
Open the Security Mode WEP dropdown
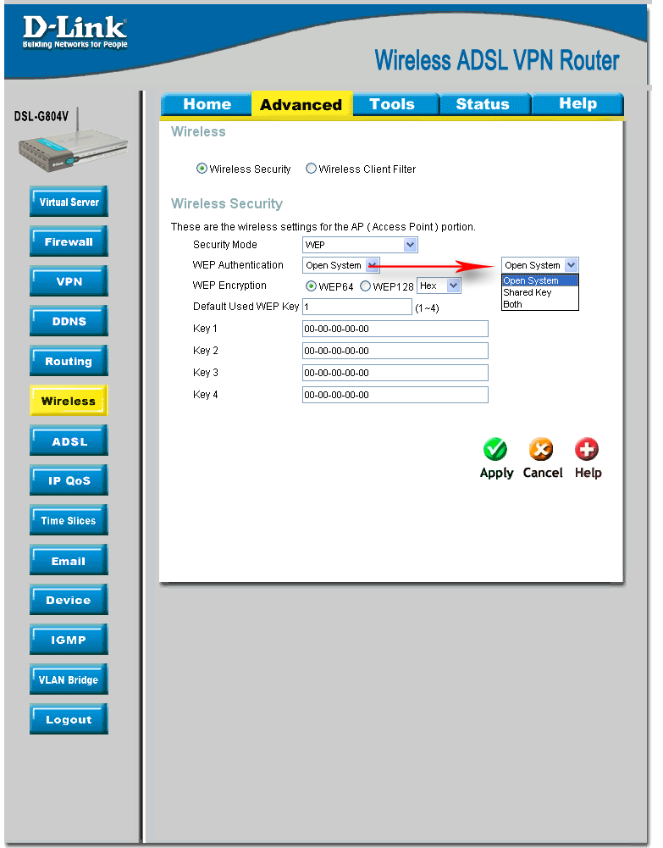[x=360, y=245]
